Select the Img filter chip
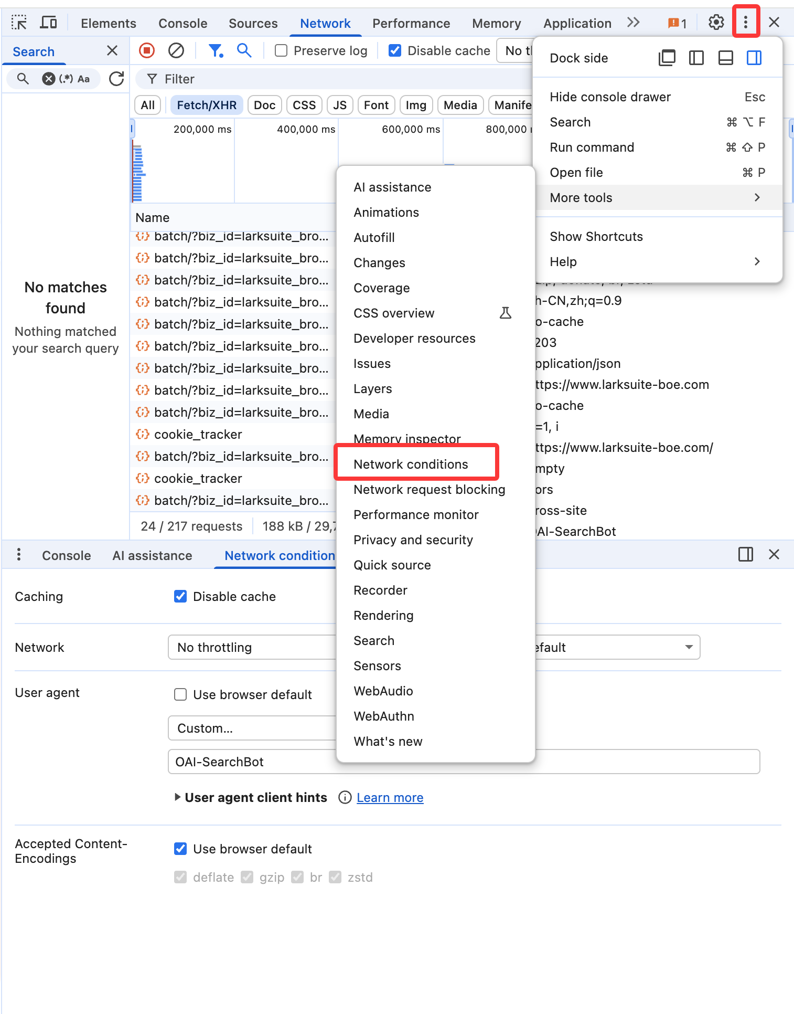The image size is (794, 1014). (416, 105)
